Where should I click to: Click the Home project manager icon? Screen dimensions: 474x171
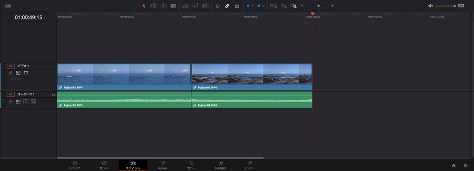[x=454, y=165]
